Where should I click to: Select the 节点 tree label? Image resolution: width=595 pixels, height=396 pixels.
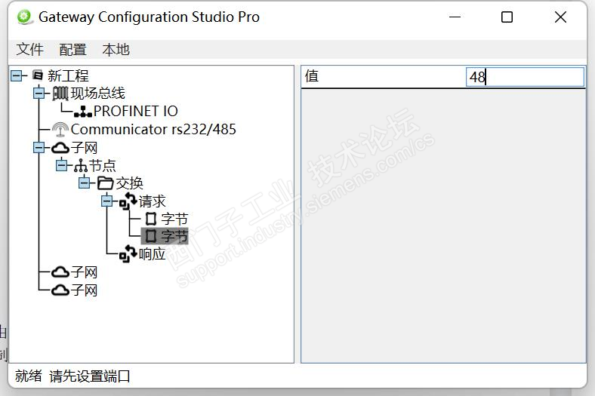click(x=103, y=166)
